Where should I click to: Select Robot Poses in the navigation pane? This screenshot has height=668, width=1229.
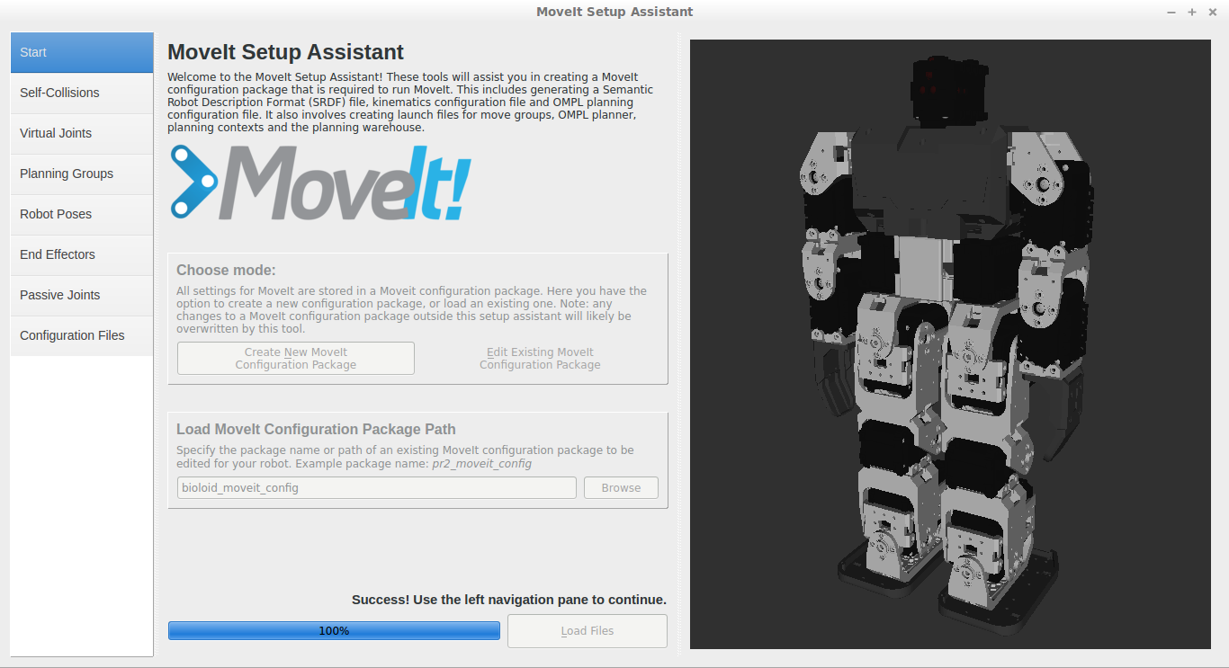pyautogui.click(x=81, y=214)
